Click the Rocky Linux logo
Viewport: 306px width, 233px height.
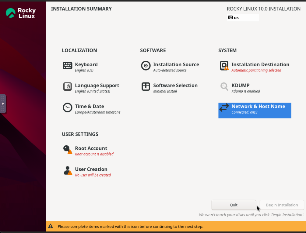tap(21, 13)
